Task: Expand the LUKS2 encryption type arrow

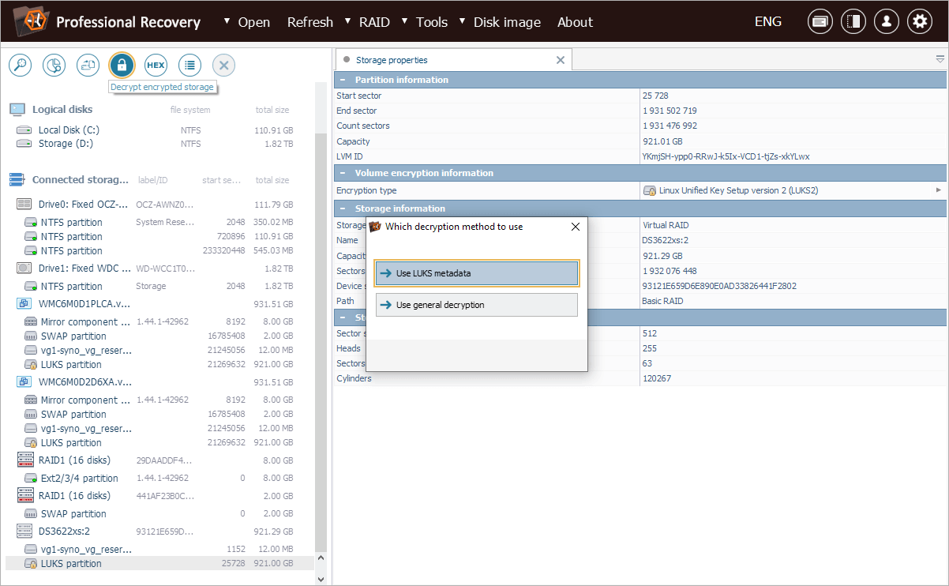Action: [x=939, y=190]
